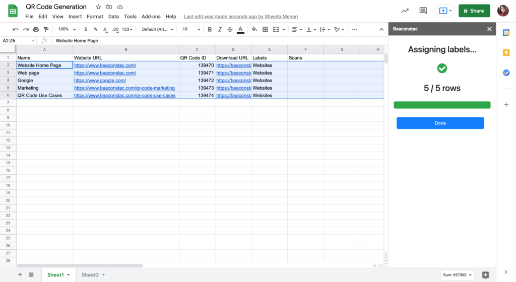Click the green Share button
Image resolution: width=516 pixels, height=282 pixels.
[474, 11]
